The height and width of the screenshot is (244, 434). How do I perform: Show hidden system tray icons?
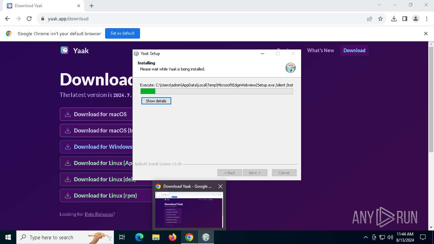366,237
